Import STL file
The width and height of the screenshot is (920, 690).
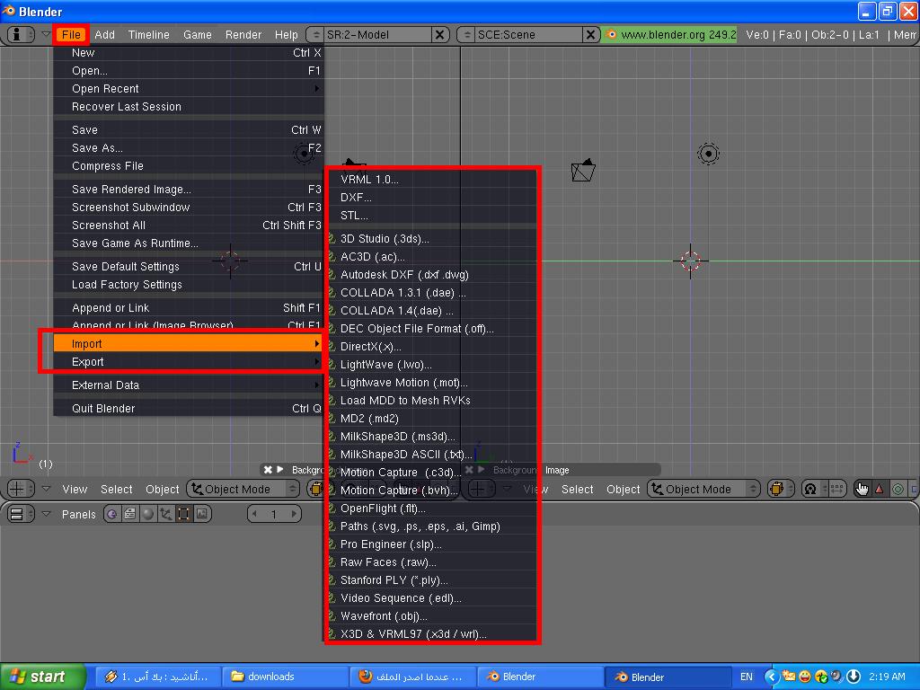point(432,216)
